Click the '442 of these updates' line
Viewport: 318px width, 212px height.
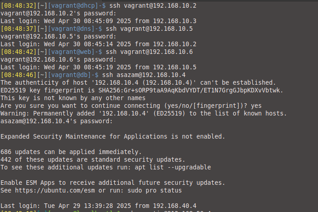point(93,159)
